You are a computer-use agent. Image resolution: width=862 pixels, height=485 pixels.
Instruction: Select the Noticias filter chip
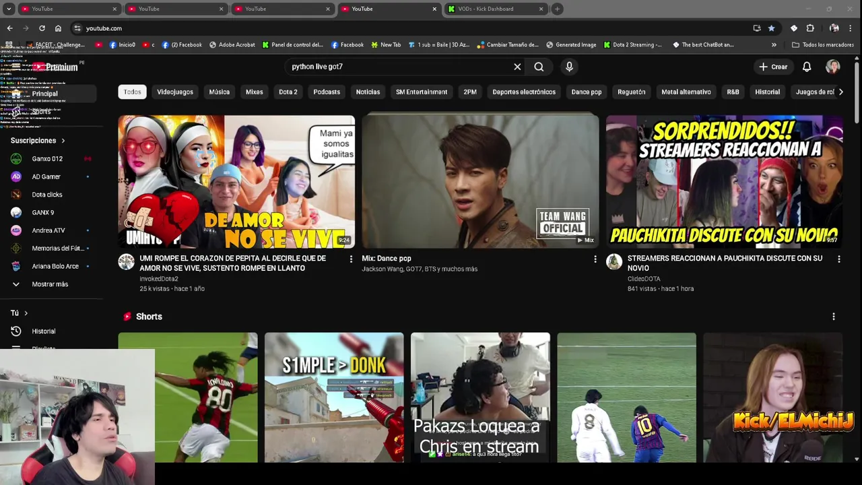point(368,92)
